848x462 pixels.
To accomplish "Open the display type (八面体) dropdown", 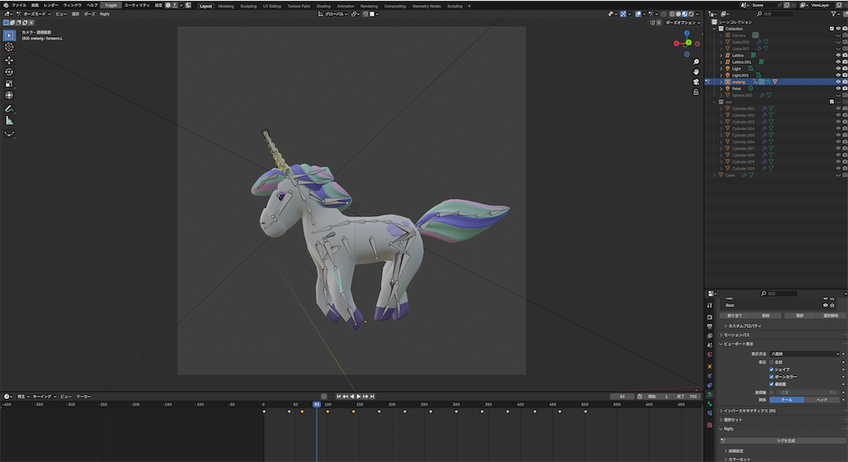I will pyautogui.click(x=805, y=354).
